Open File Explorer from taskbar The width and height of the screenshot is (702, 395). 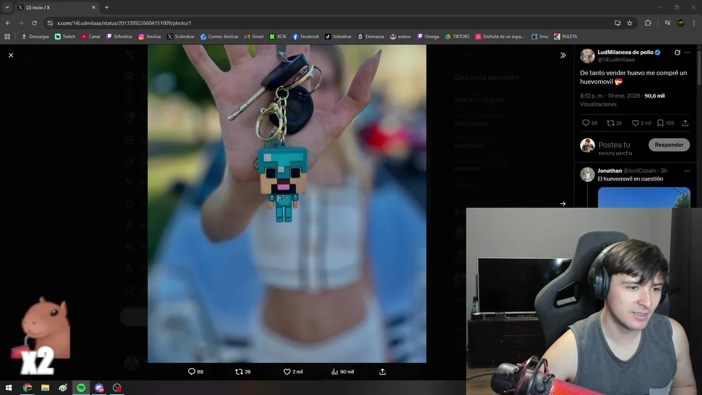[45, 388]
